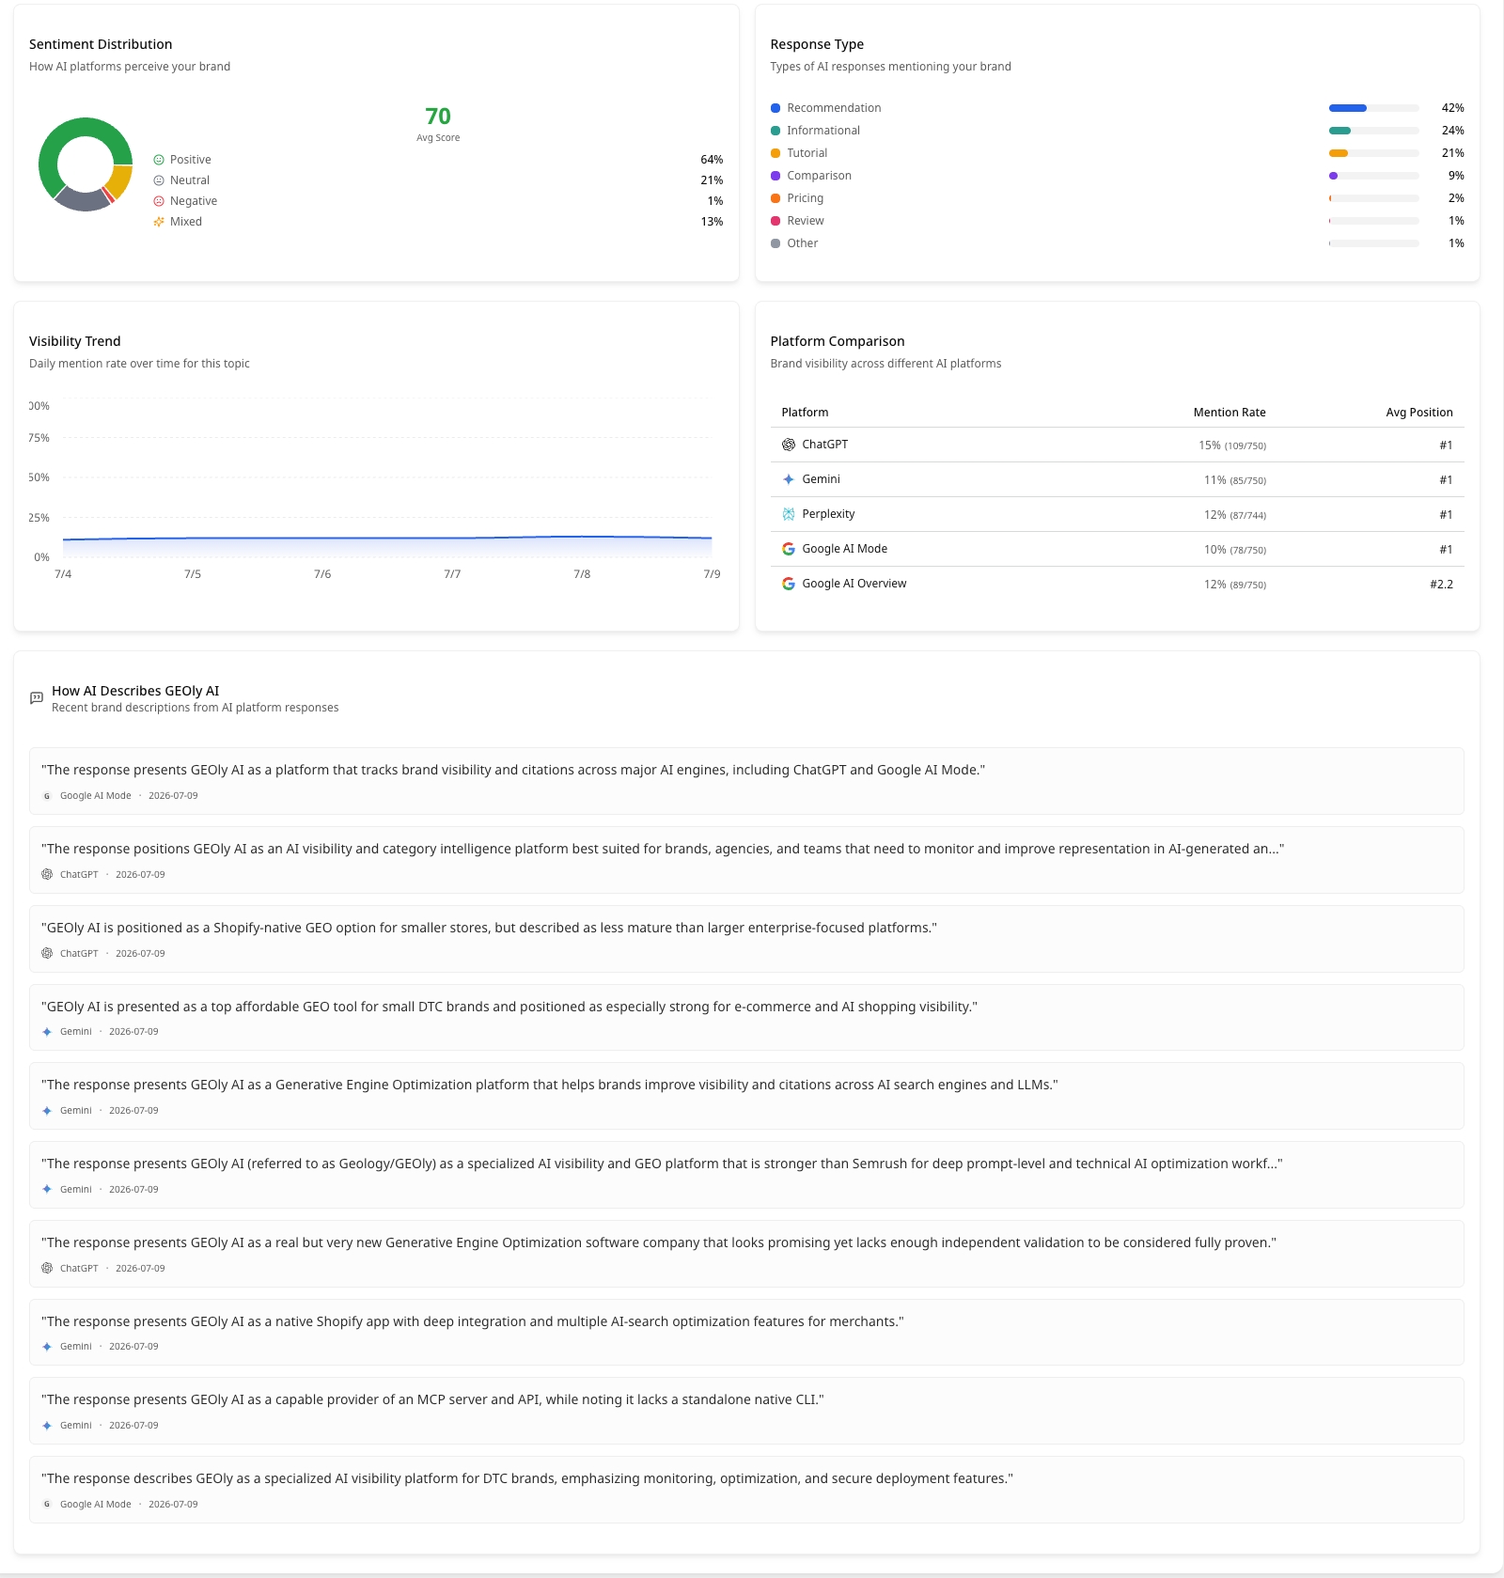Click the ChatGPT logo in Platform Comparison table
The height and width of the screenshot is (1578, 1504).
click(789, 445)
